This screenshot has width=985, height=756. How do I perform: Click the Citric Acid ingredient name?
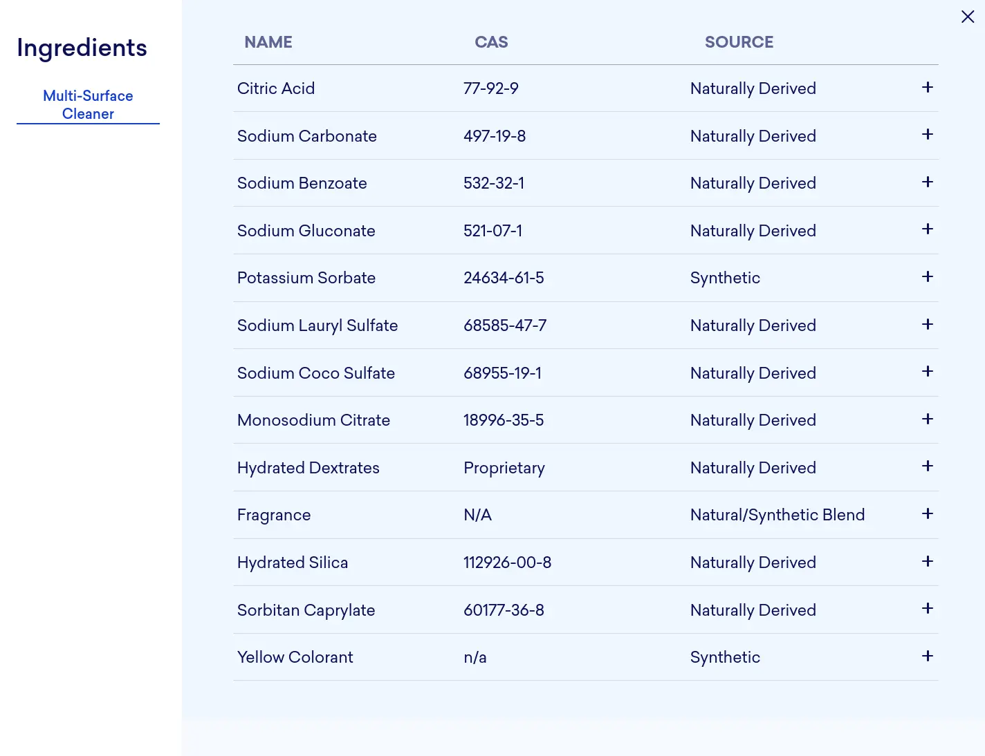pyautogui.click(x=276, y=88)
